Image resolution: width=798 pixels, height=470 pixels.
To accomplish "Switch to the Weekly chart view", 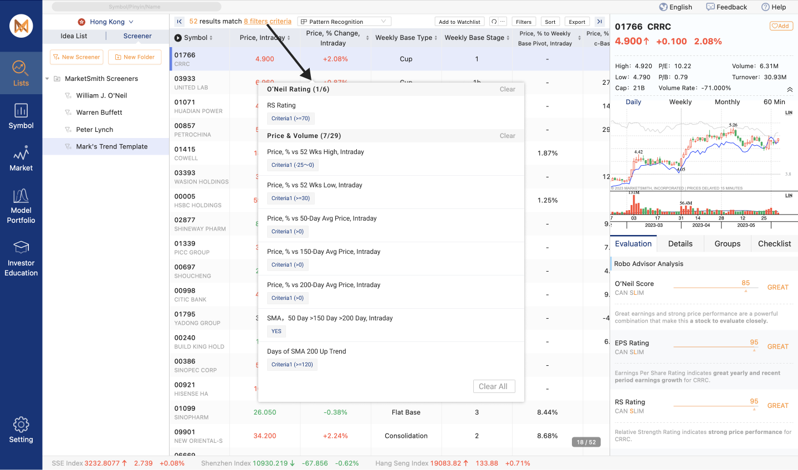I will click(x=680, y=101).
